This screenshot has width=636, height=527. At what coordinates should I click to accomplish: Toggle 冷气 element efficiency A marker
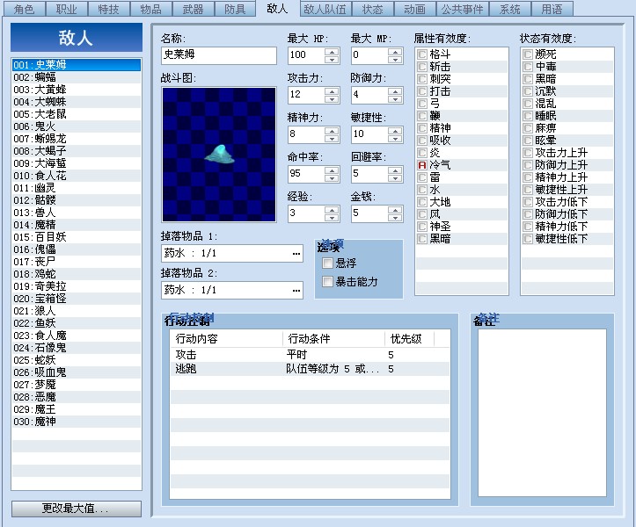[422, 165]
